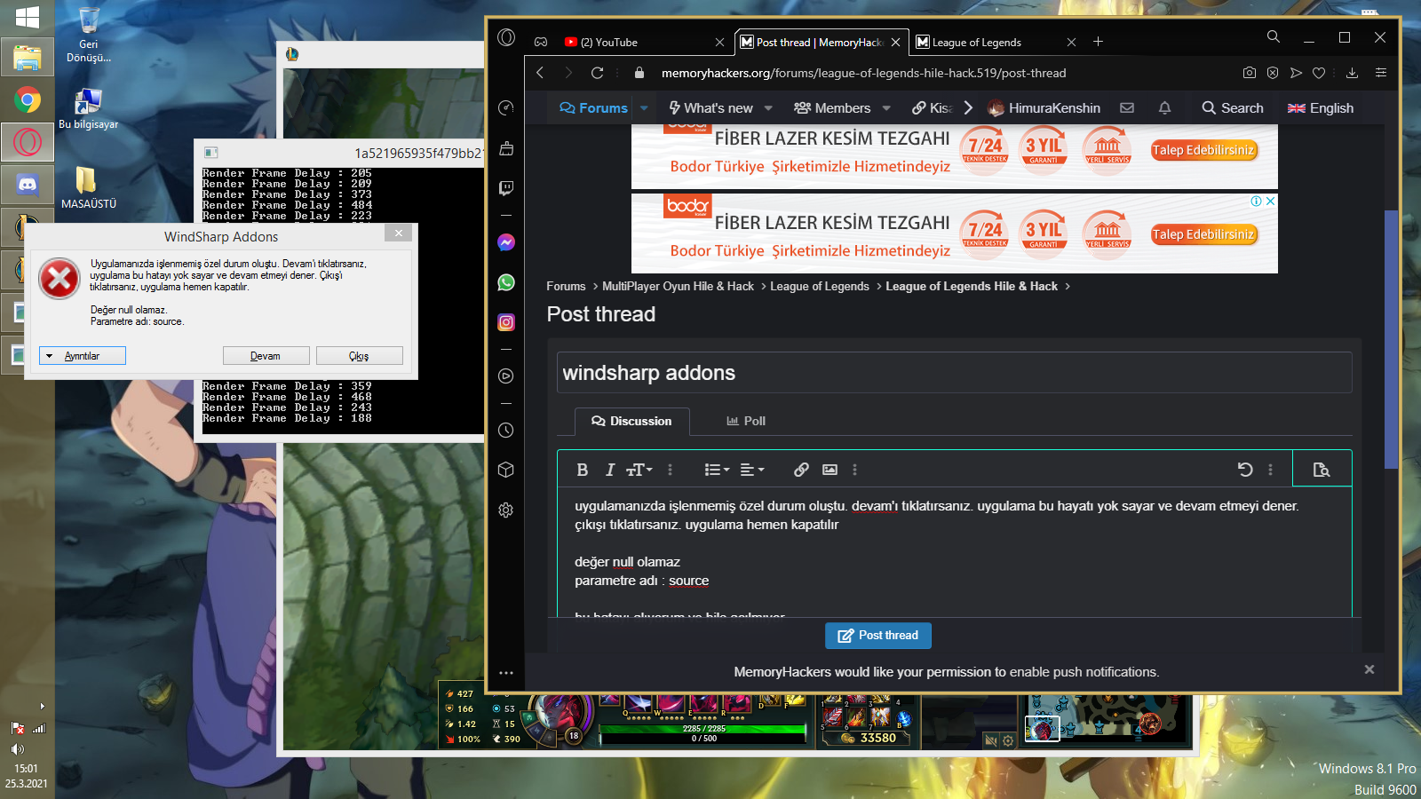
Task: Open History clock icon in the Opera sidebar
Action: tap(506, 430)
